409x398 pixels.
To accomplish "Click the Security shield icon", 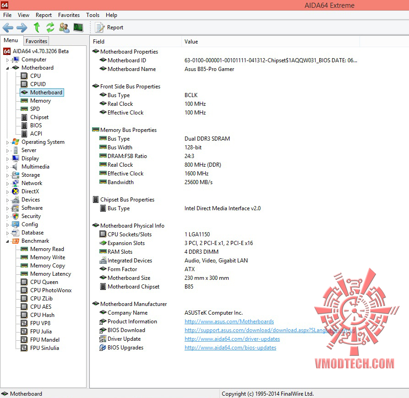I will [x=16, y=216].
